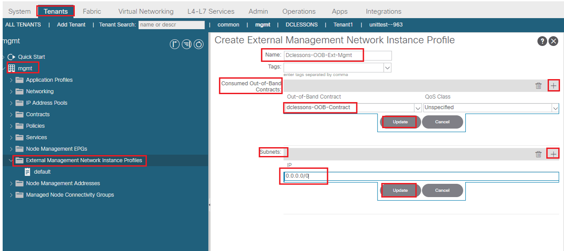564x251 pixels.
Task: Expand the Application Profiles node
Action: [x=11, y=80]
